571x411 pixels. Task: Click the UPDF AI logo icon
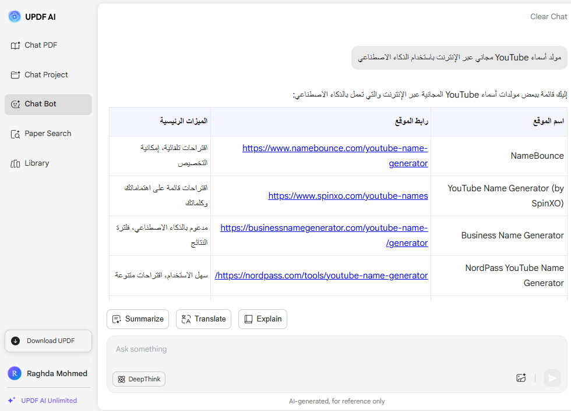point(15,16)
